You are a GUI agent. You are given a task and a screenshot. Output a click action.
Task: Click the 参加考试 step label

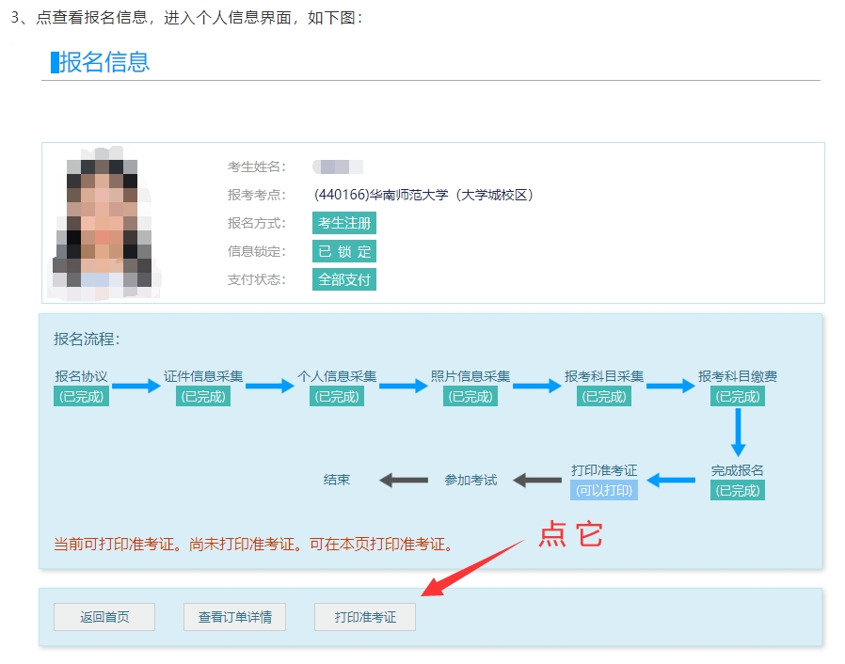pyautogui.click(x=470, y=480)
